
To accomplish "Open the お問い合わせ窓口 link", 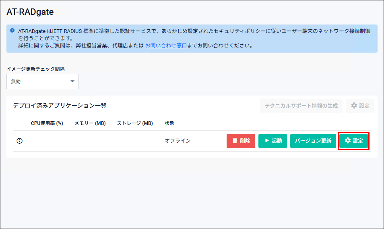I will [x=166, y=45].
